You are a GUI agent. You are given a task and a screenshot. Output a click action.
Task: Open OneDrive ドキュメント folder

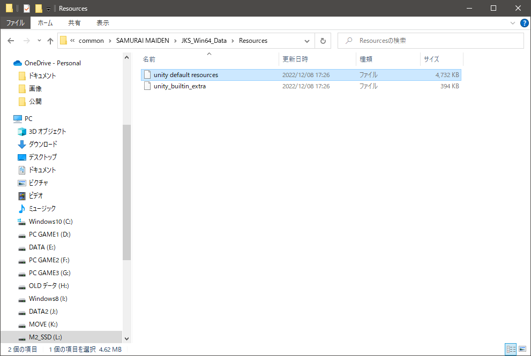[42, 76]
